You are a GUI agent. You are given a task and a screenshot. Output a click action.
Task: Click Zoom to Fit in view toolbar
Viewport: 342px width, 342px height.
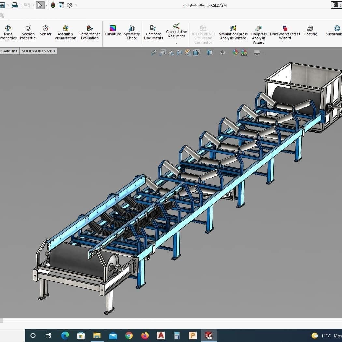[x=154, y=52]
